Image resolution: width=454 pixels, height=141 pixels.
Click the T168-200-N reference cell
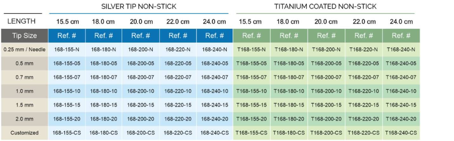[x=326, y=49]
